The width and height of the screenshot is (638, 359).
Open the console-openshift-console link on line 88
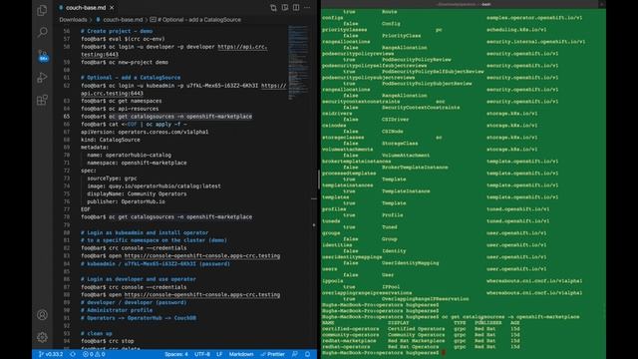(x=202, y=295)
